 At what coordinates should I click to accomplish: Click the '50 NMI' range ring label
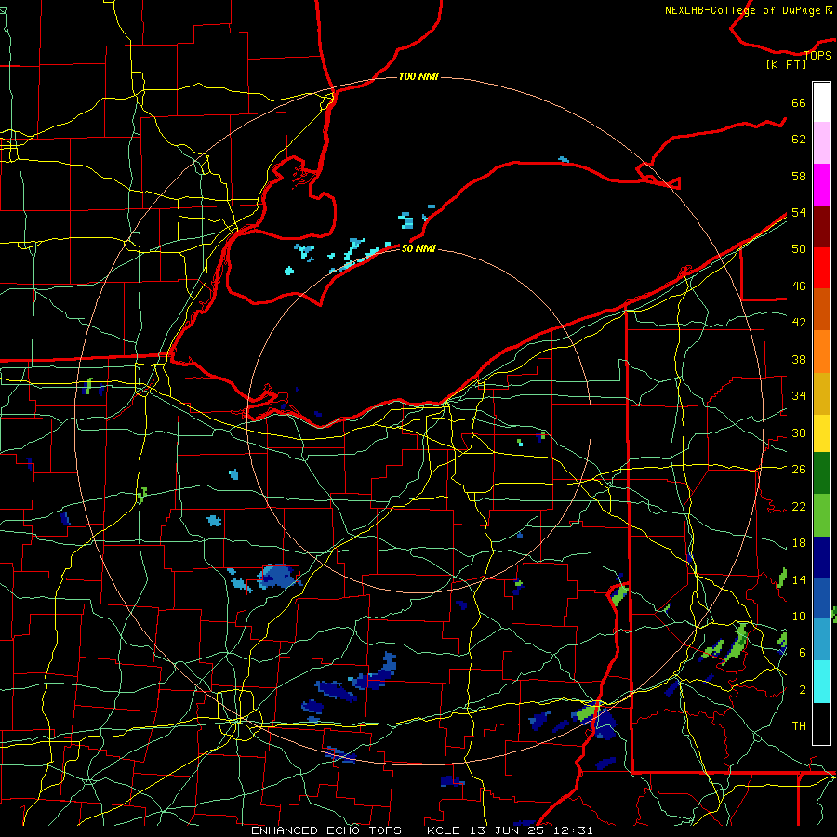click(418, 248)
